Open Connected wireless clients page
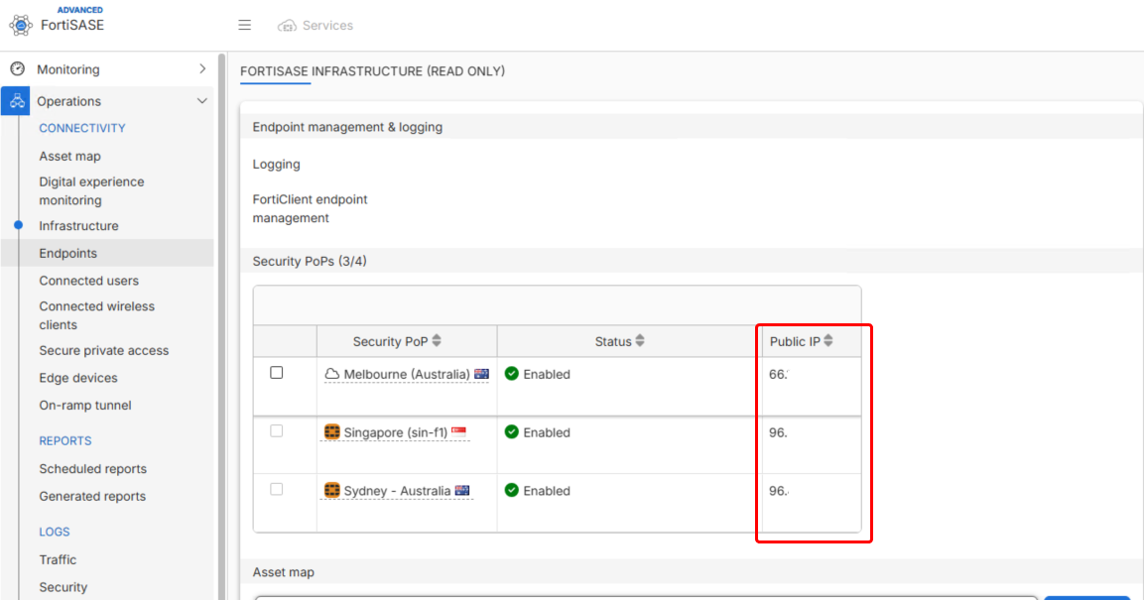This screenshot has width=1144, height=600. (97, 315)
